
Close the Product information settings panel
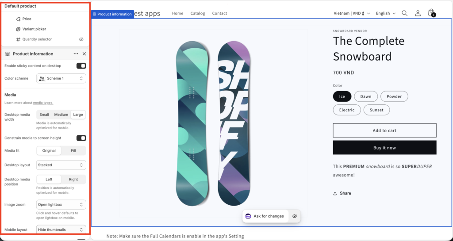pos(84,54)
